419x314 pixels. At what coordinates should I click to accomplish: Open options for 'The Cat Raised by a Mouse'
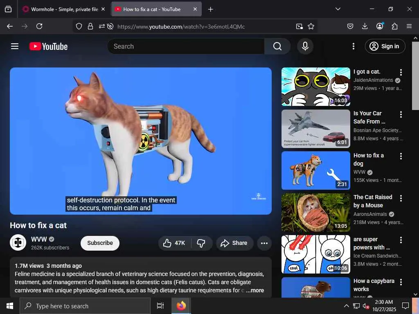(401, 198)
